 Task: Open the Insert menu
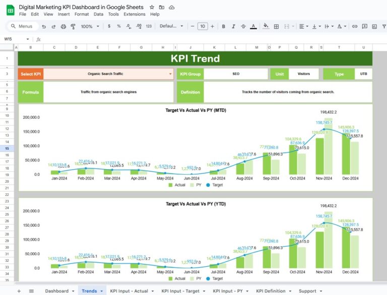coord(63,14)
